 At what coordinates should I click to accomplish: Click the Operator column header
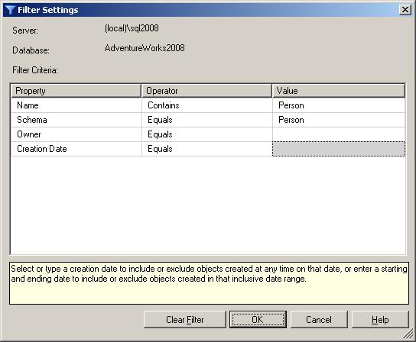click(x=206, y=91)
